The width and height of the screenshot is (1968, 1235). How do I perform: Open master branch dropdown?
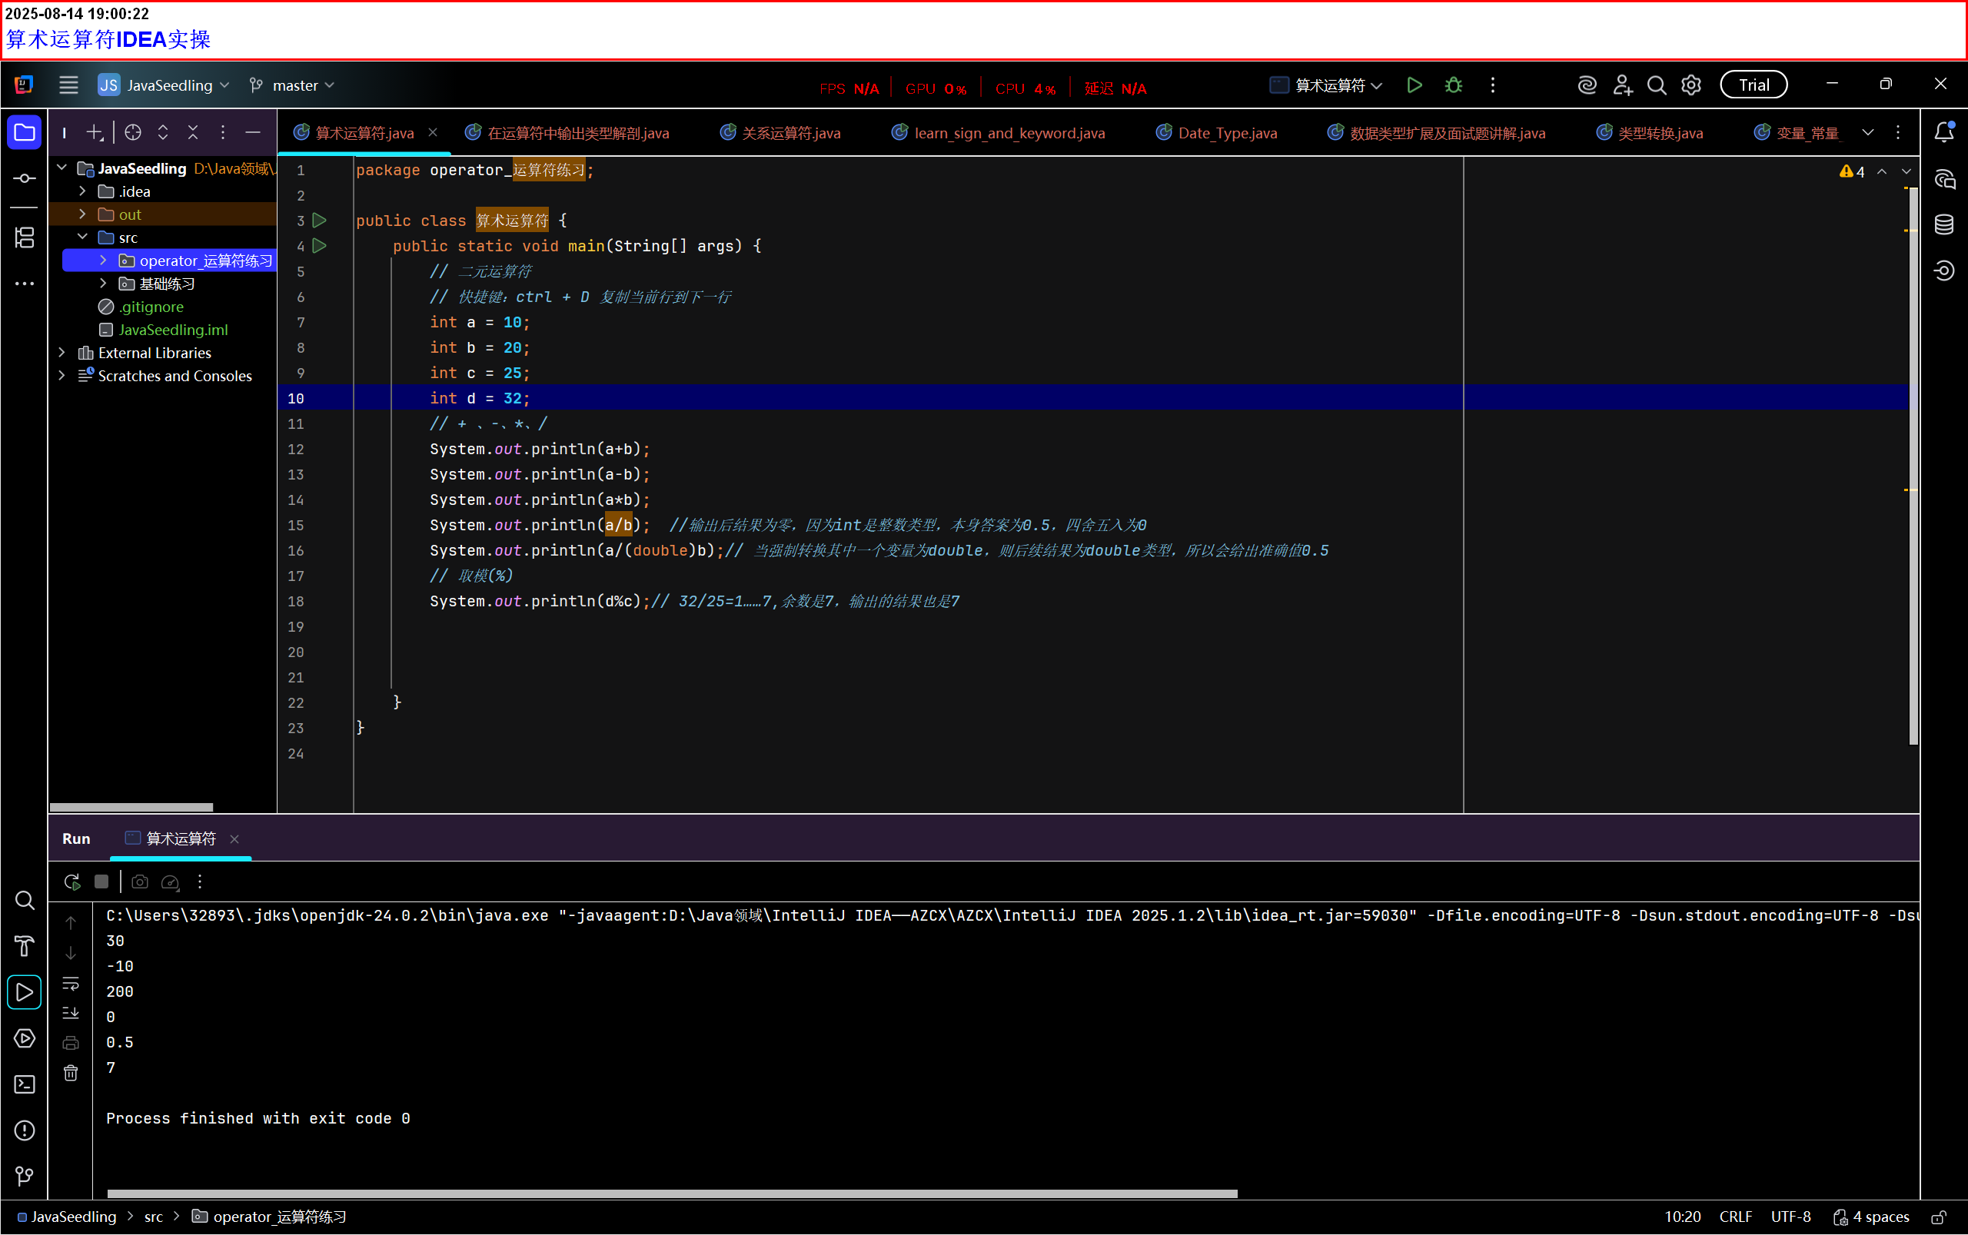click(292, 85)
